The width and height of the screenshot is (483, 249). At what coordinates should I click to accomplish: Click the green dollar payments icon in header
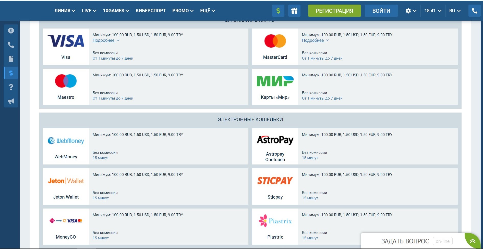pyautogui.click(x=278, y=11)
